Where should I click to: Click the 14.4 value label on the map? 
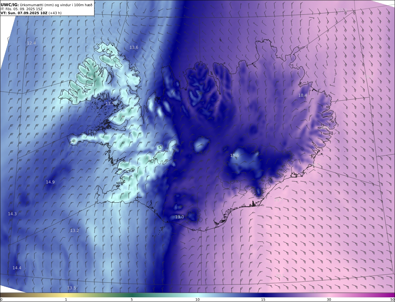17,268
